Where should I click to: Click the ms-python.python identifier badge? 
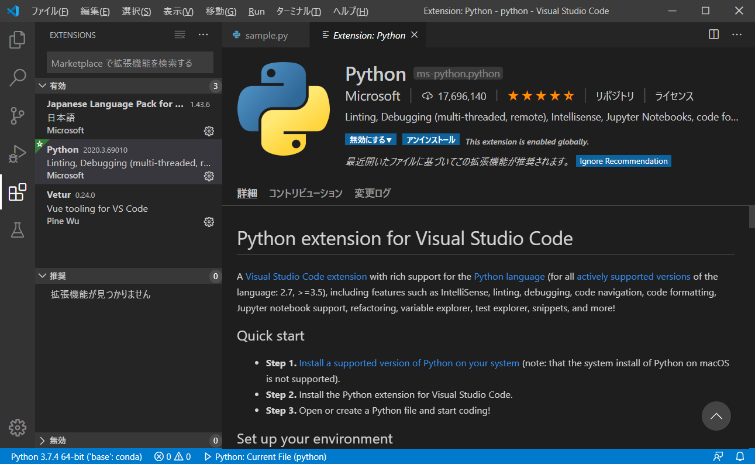tap(458, 74)
